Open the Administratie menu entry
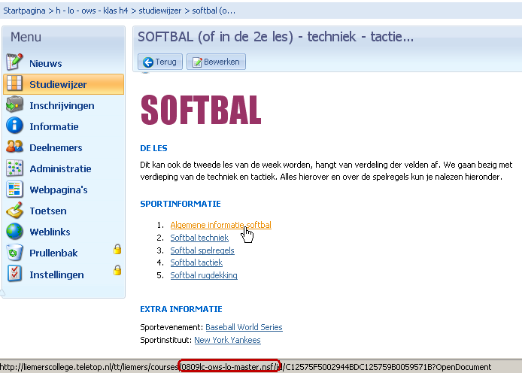Screen dimensions: 522x373 click(60, 168)
